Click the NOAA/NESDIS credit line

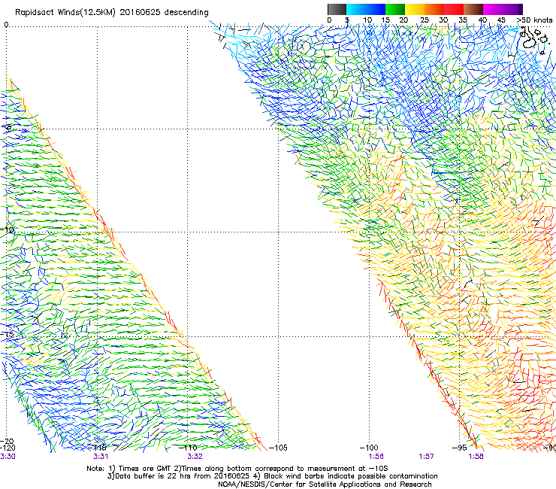point(325,484)
